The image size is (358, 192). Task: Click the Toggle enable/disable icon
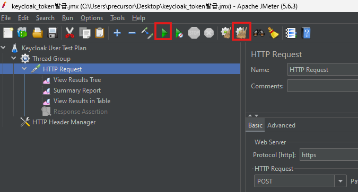[x=147, y=33]
